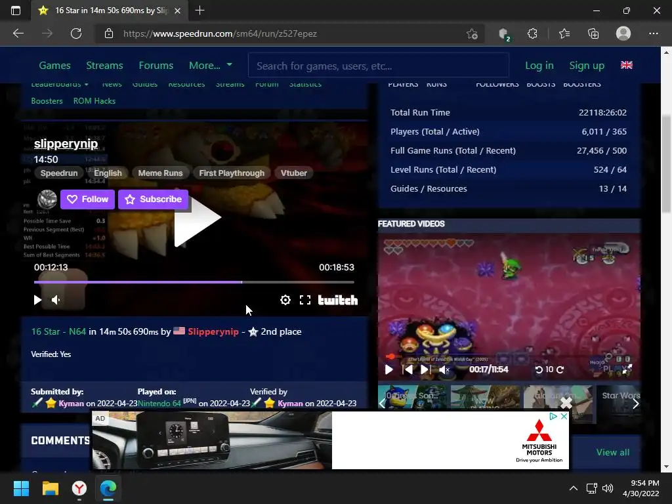Open tracking prevention shield icon
Viewport: 672px width, 504px height.
[504, 33]
